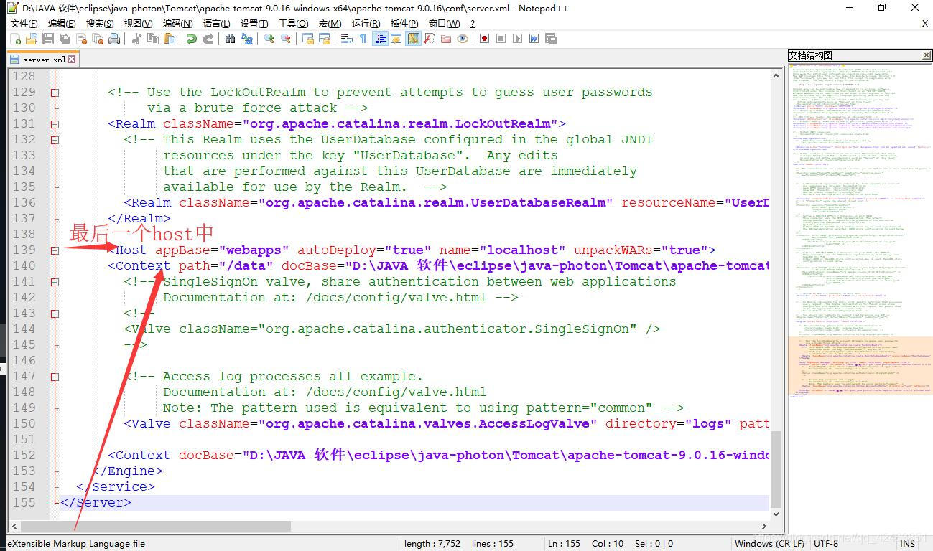Redo the edit via toolbar
Image resolution: width=933 pixels, height=551 pixels.
coord(208,39)
